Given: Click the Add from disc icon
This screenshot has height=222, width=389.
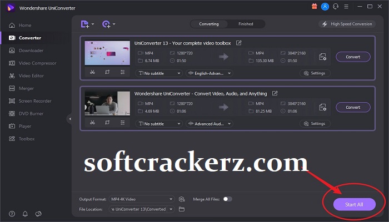Looking at the screenshot, I should click(x=106, y=24).
